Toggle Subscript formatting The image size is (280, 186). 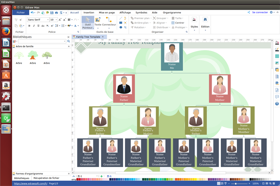tap(48, 26)
